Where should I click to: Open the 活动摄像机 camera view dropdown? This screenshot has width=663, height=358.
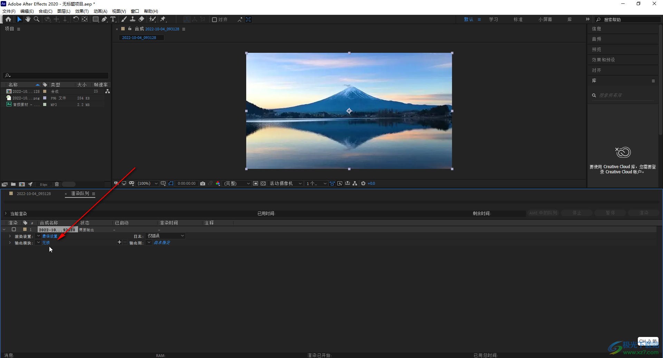click(x=286, y=184)
